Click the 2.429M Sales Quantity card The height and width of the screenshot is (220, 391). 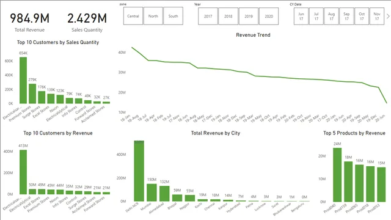(87, 22)
